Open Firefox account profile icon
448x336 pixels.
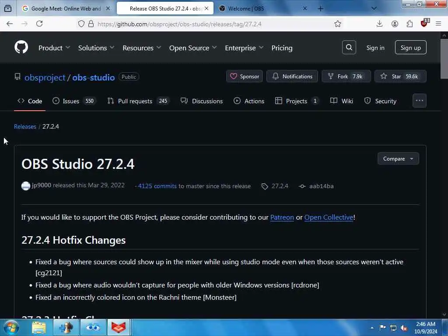395,24
